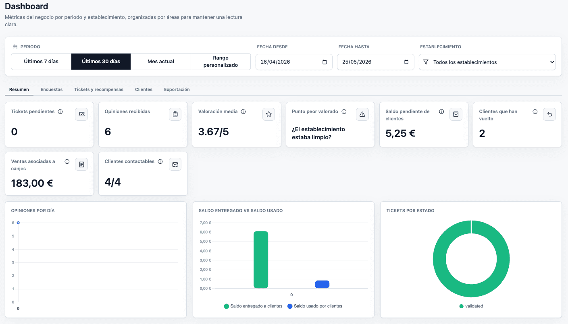The image size is (568, 324).
Task: Open the Encuestas tab
Action: [x=52, y=89]
